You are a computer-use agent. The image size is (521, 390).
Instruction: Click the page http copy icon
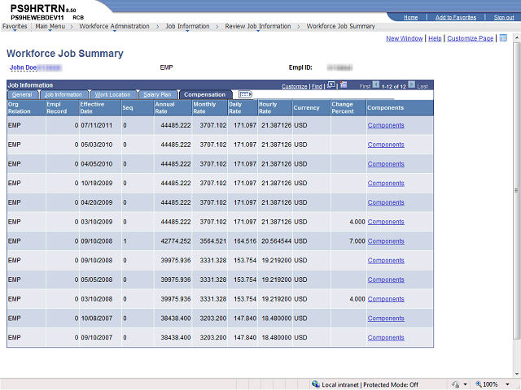pyautogui.click(x=503, y=38)
